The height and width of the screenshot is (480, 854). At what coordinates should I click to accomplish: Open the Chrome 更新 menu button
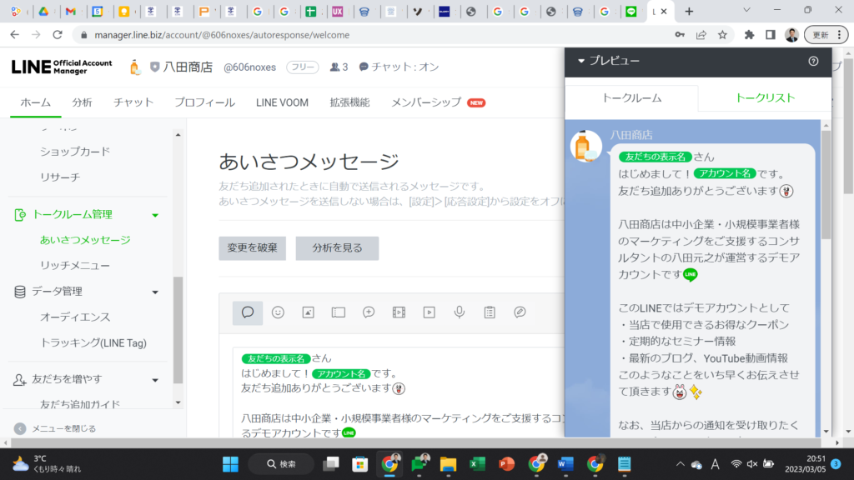[x=826, y=35]
